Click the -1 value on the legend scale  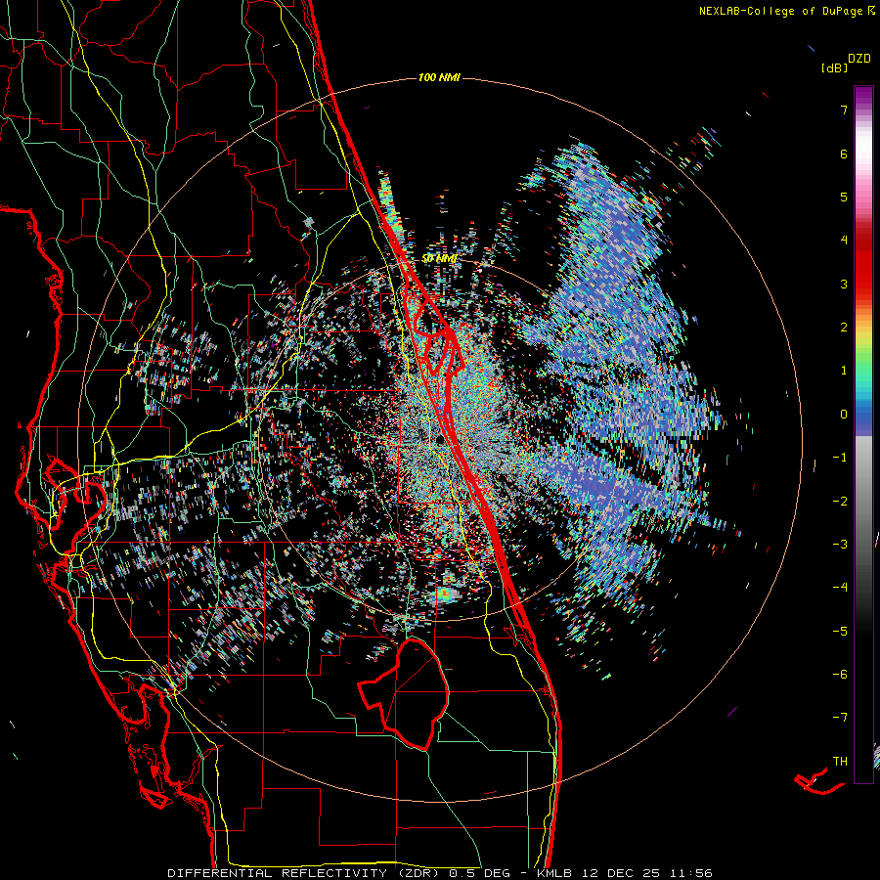tap(840, 458)
